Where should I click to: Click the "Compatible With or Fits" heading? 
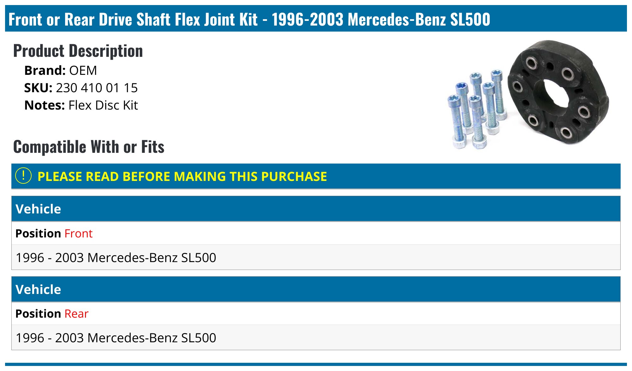tap(89, 147)
